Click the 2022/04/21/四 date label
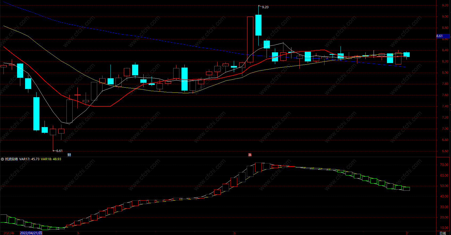 point(31,233)
